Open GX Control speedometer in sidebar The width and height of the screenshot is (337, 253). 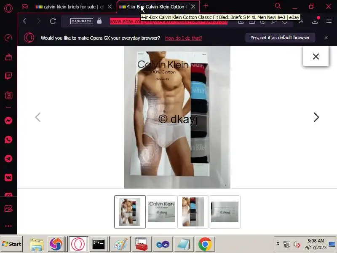[8, 38]
